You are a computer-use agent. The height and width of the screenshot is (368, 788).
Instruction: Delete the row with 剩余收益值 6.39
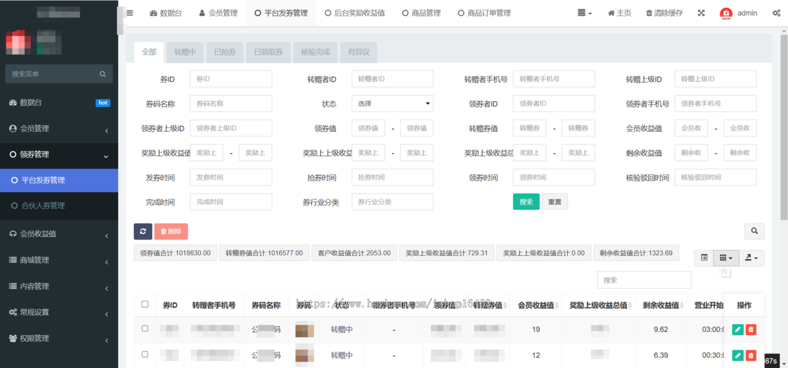[x=751, y=355]
